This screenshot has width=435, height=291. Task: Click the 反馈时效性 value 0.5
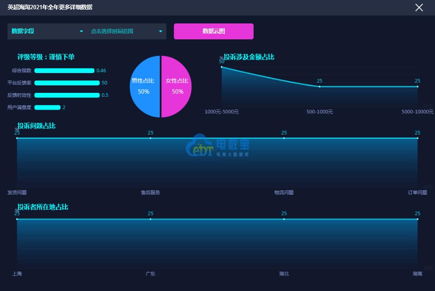(105, 95)
